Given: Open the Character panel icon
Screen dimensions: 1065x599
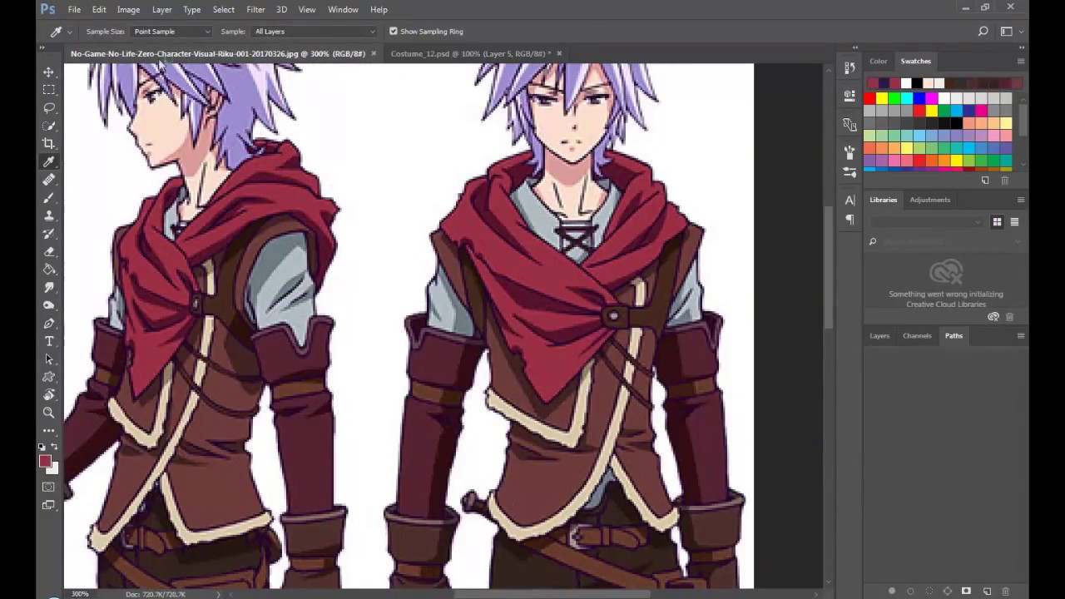Looking at the screenshot, I should (x=850, y=200).
